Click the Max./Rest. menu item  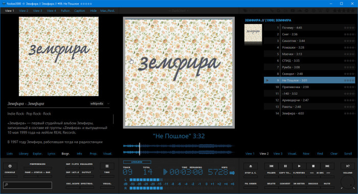coord(107,11)
